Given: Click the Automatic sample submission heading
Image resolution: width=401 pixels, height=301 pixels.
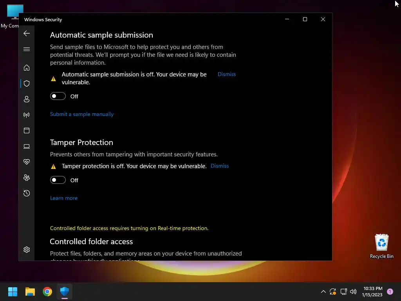Looking at the screenshot, I should click(101, 35).
